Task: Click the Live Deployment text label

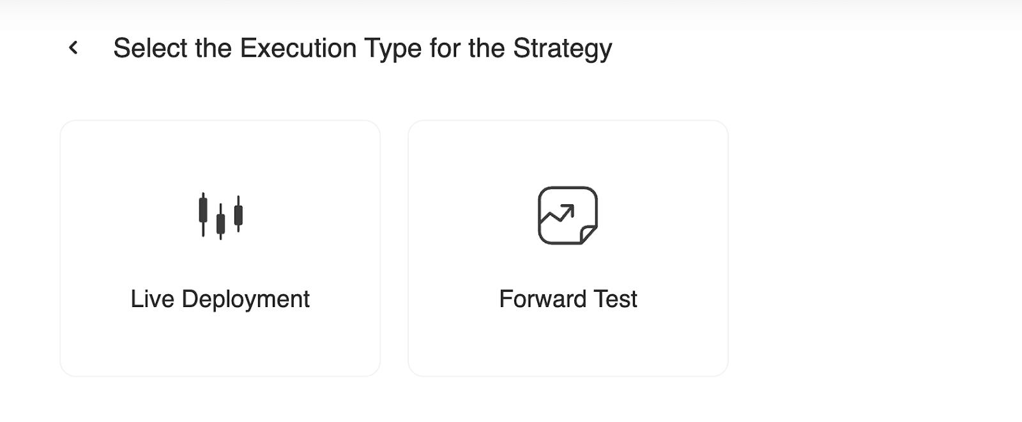Action: pos(221,298)
